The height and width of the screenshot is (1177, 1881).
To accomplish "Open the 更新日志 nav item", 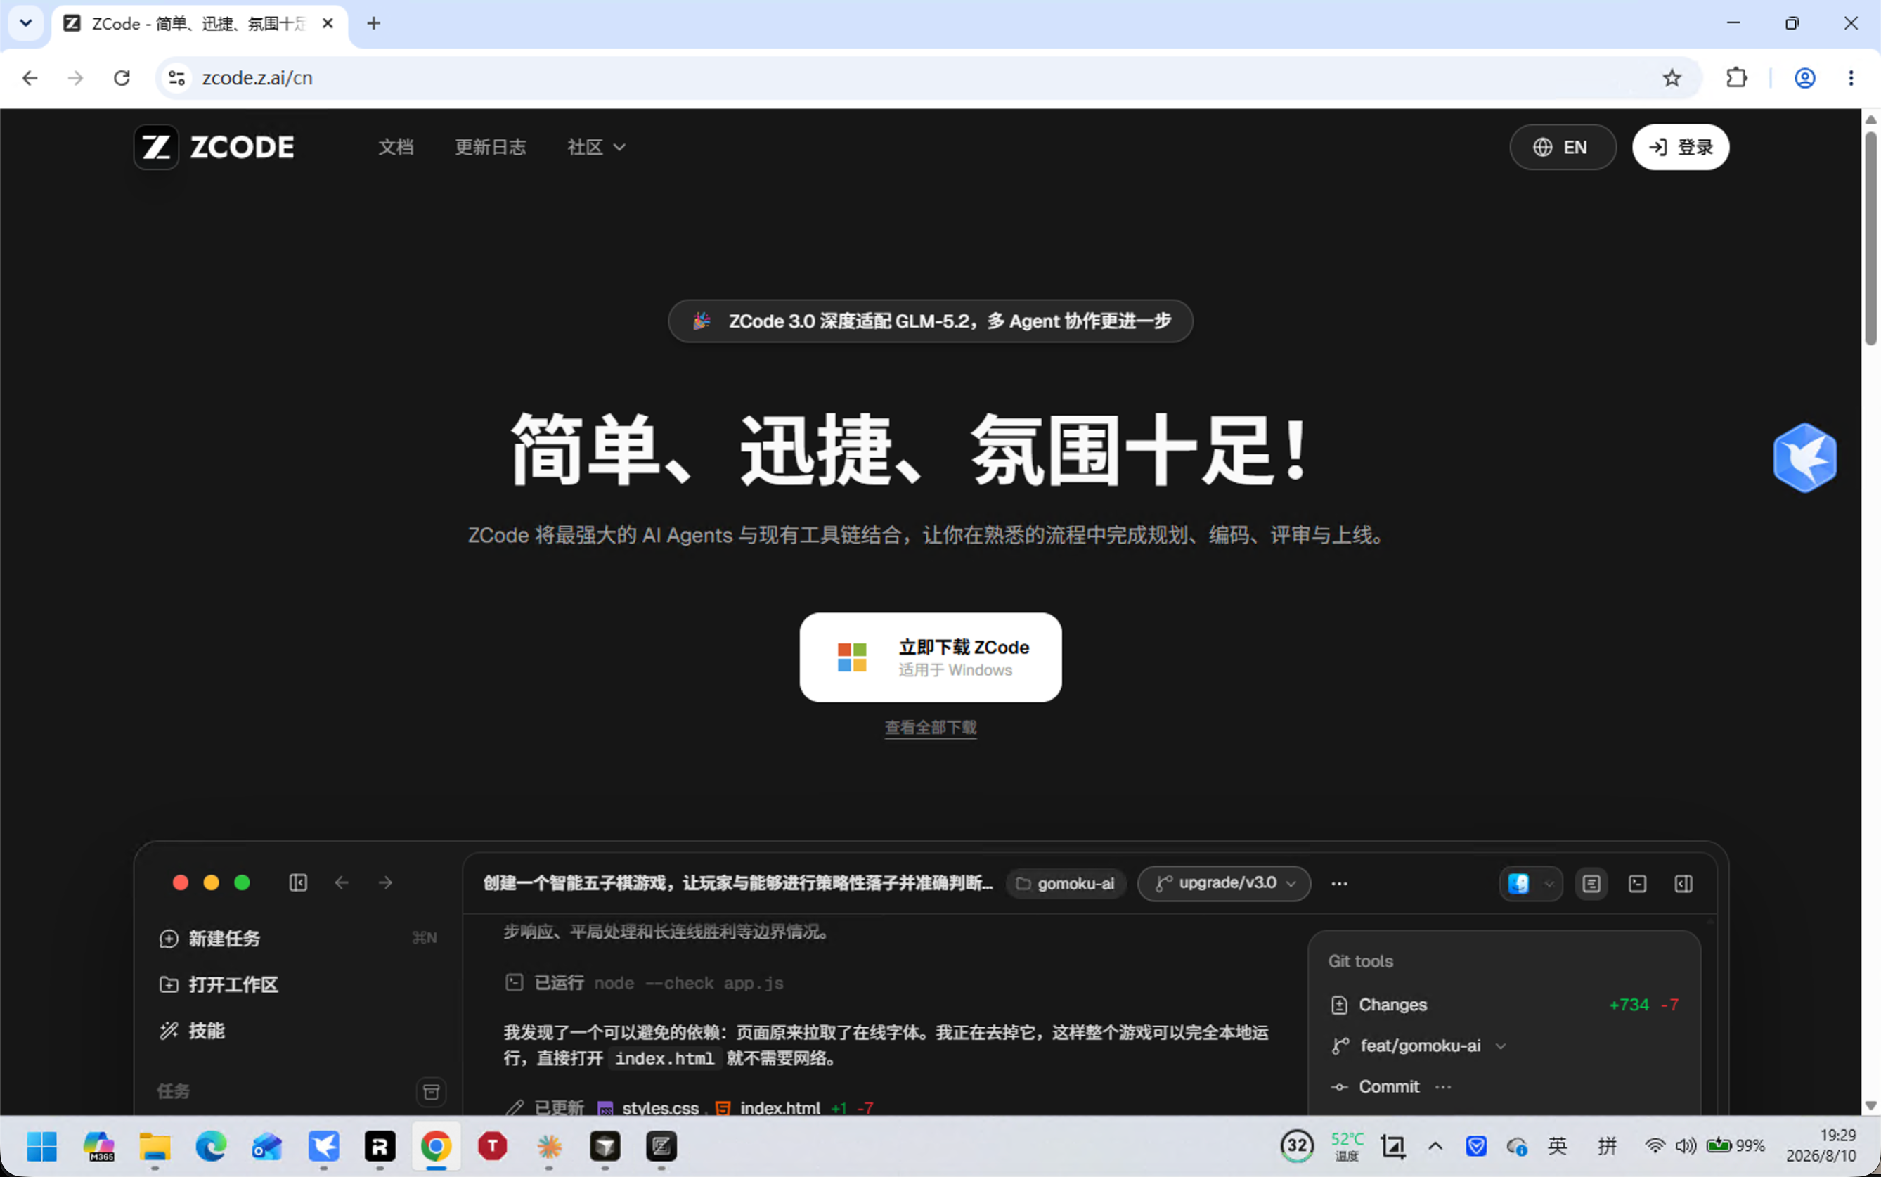I will pos(491,147).
